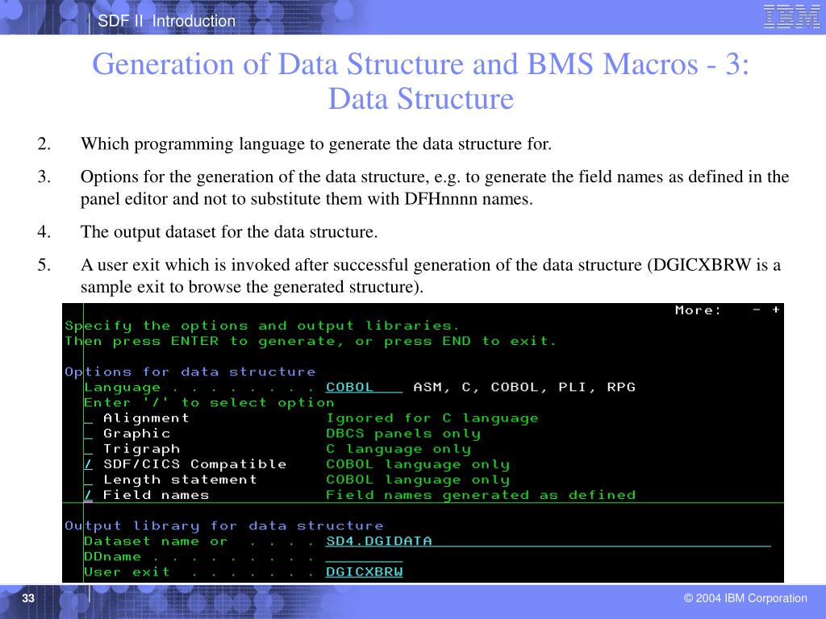Image resolution: width=826 pixels, height=619 pixels.
Task: Deselect the Field names option
Action: pyautogui.click(x=89, y=495)
